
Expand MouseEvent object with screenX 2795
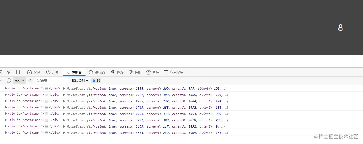[64, 101]
